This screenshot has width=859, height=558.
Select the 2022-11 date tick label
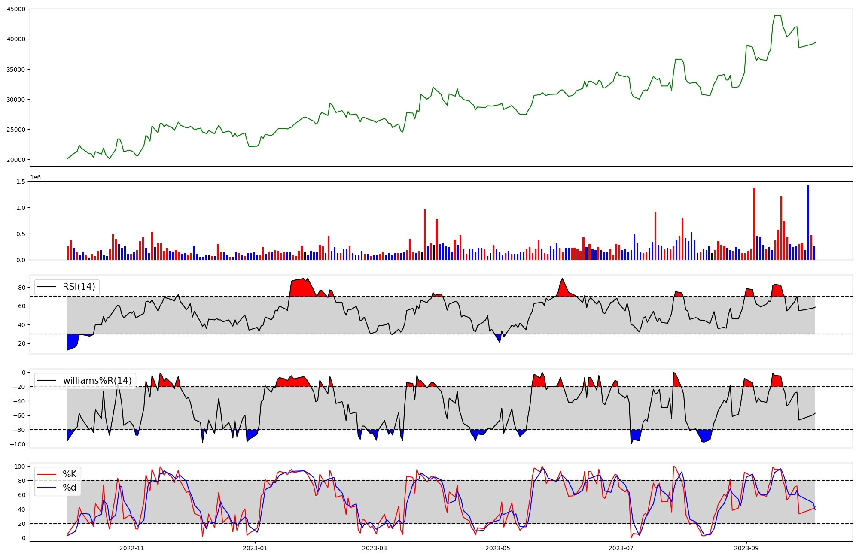[132, 548]
